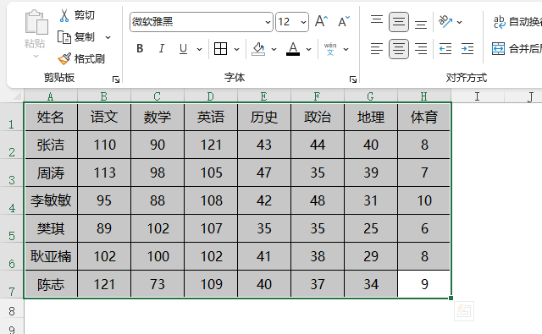Expand the Copy (复制) options arrow
This screenshot has width=542, height=334.
pyautogui.click(x=108, y=37)
